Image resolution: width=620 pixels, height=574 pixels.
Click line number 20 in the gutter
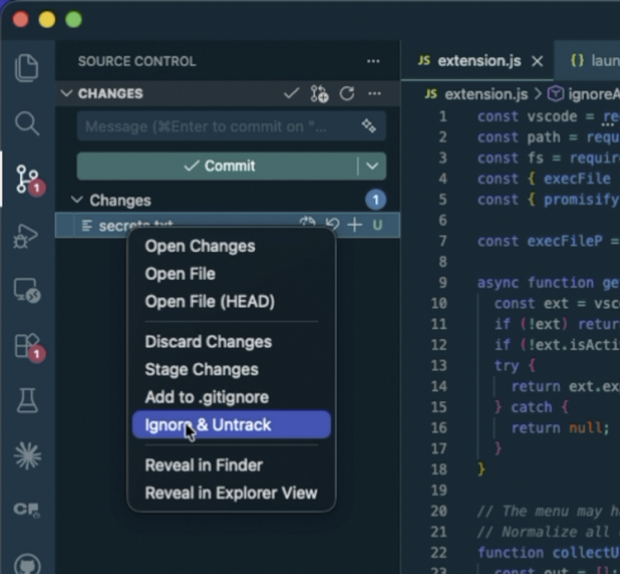439,511
